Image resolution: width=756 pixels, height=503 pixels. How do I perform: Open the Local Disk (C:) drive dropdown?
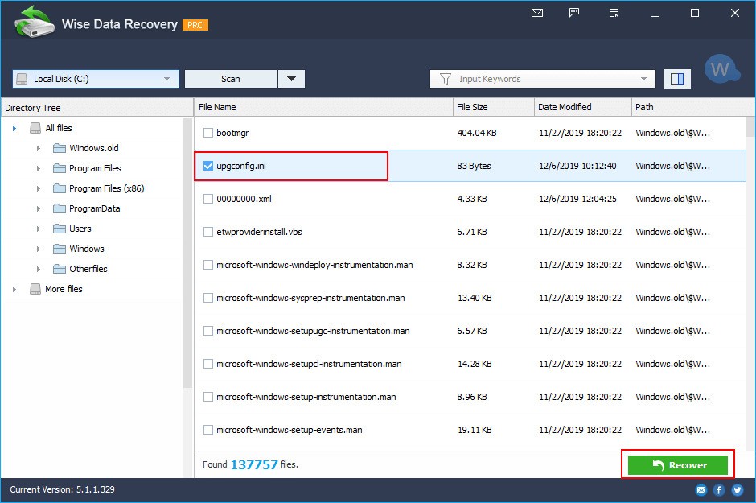tap(96, 79)
